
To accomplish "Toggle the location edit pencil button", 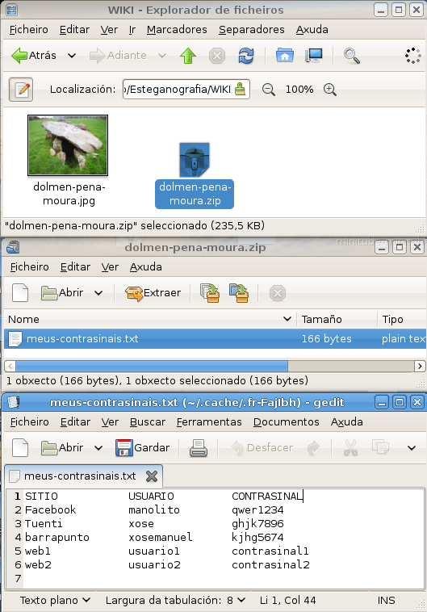I will (x=21, y=90).
